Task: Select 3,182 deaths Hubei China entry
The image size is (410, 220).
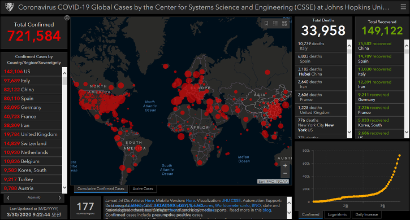Action: tap(321, 72)
